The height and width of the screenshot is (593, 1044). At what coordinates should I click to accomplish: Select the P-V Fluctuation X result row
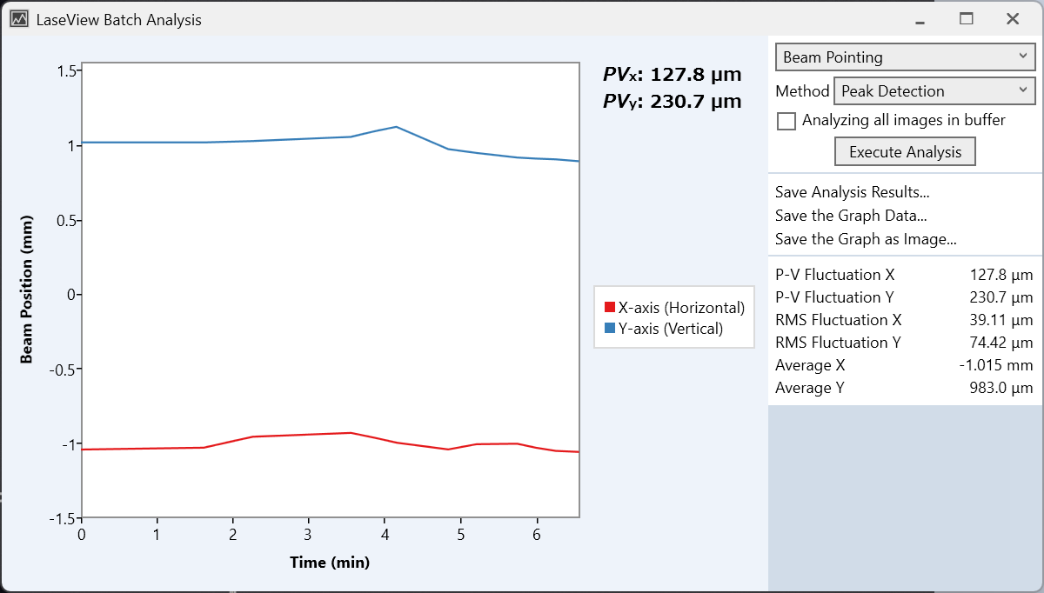[x=903, y=275]
